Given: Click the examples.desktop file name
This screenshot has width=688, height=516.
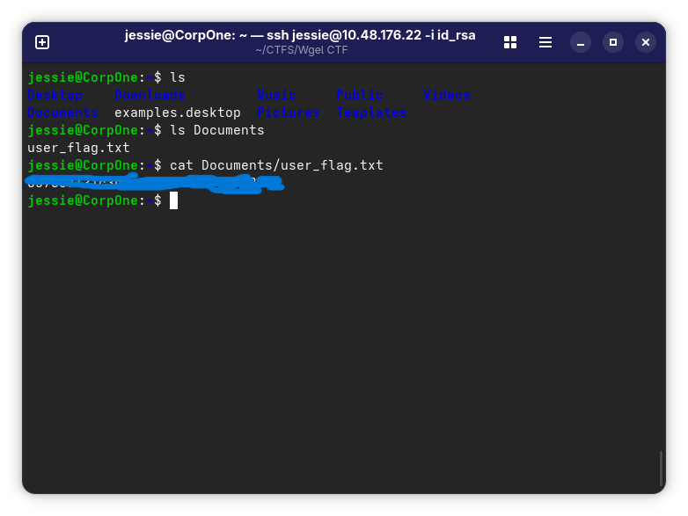Looking at the screenshot, I should pos(177,113).
